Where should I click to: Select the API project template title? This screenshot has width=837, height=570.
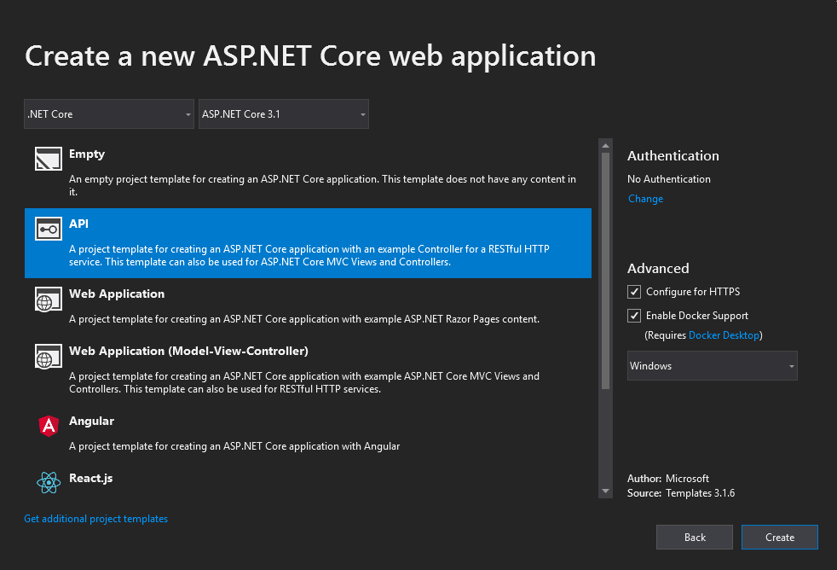78,224
